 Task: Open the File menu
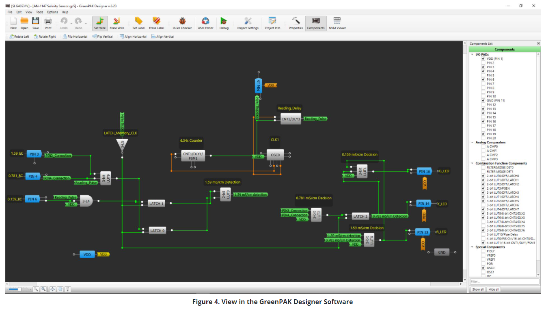pyautogui.click(x=10, y=12)
